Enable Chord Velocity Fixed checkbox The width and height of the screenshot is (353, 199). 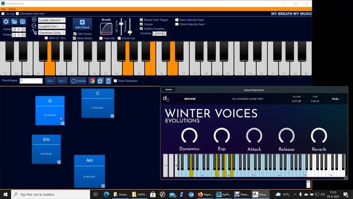(176, 24)
